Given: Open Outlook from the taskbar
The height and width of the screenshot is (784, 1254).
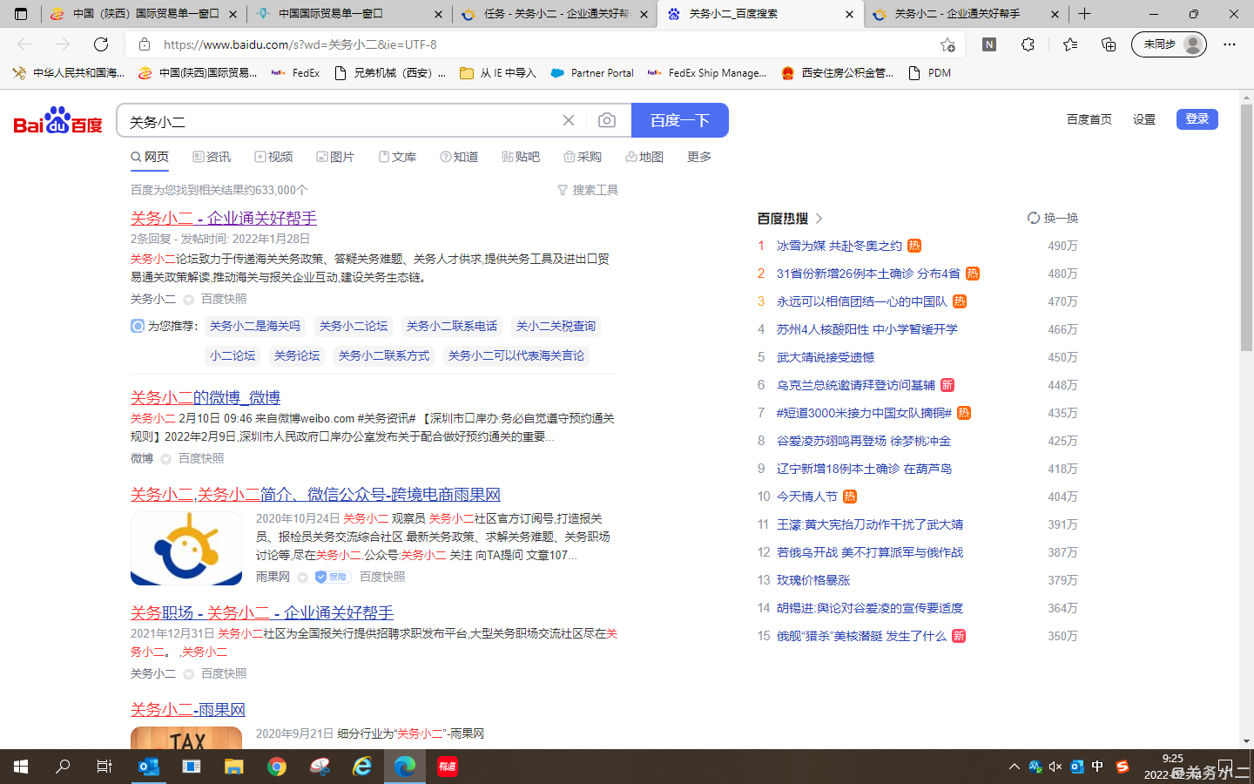Looking at the screenshot, I should pos(149,767).
